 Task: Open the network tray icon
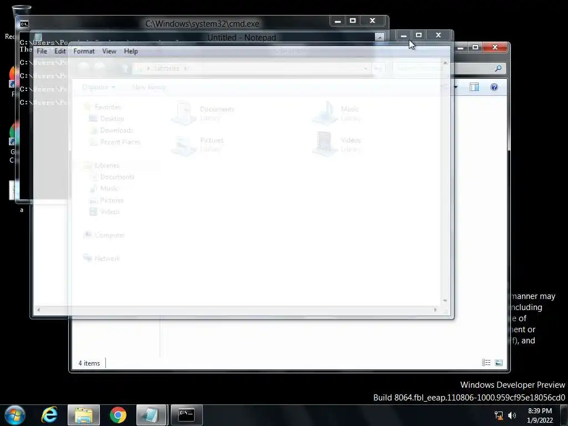click(x=499, y=415)
